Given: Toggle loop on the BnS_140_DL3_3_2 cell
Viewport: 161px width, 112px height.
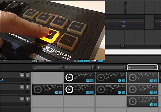Looking at the screenshot, I should (x=88, y=80).
